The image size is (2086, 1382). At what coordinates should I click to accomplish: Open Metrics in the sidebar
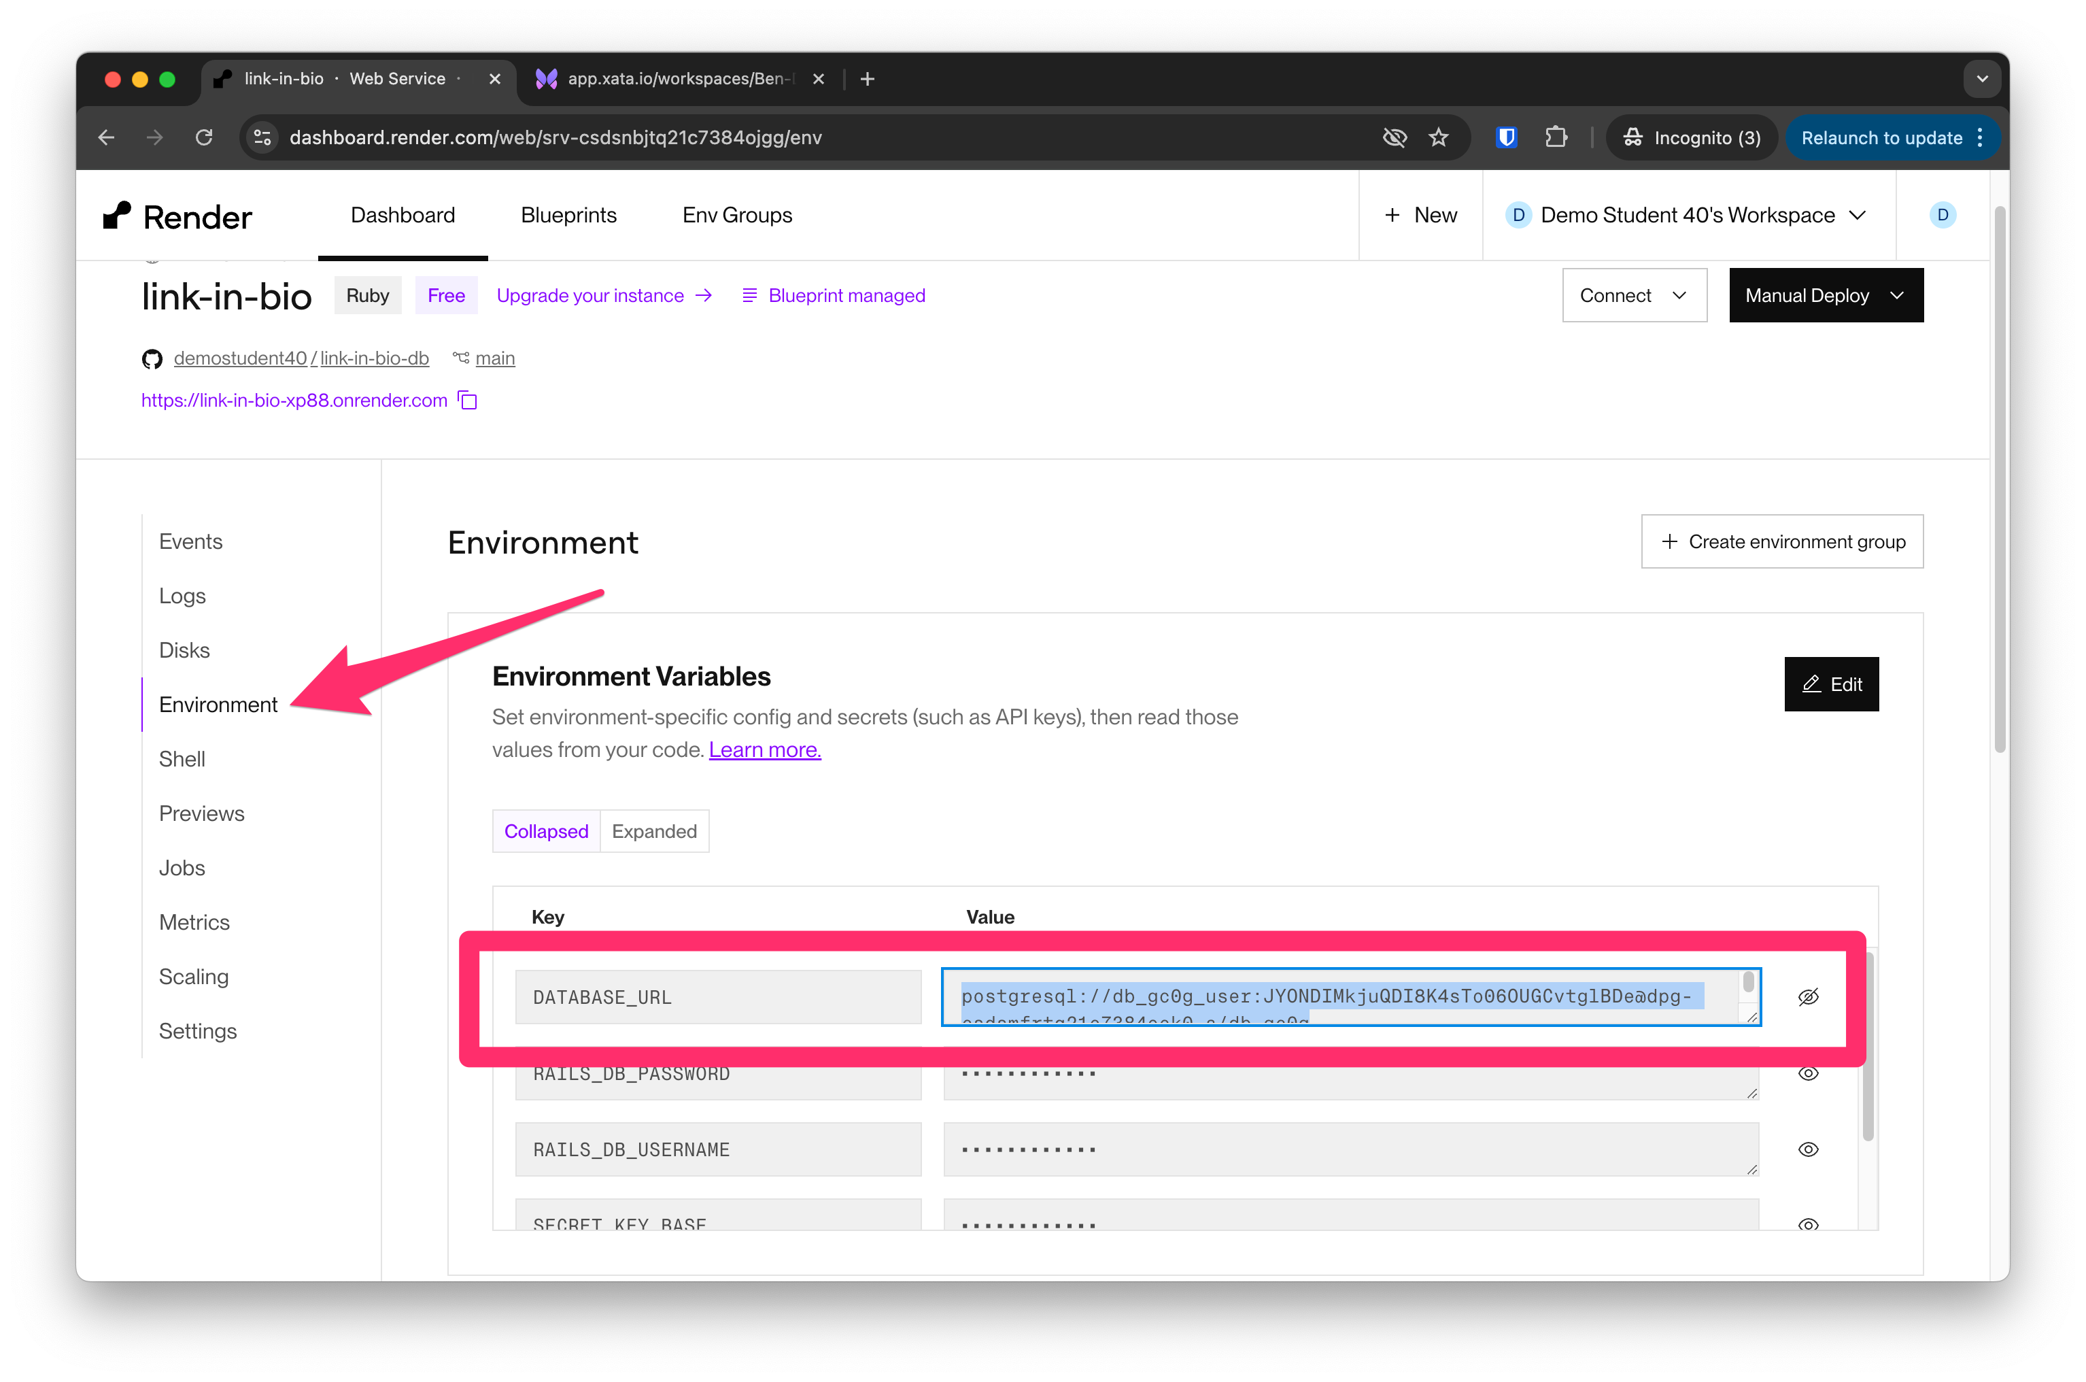[194, 922]
